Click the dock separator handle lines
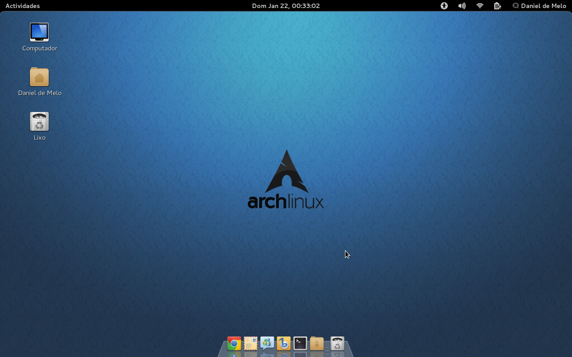Screen dimensions: 572x357 click(327, 349)
